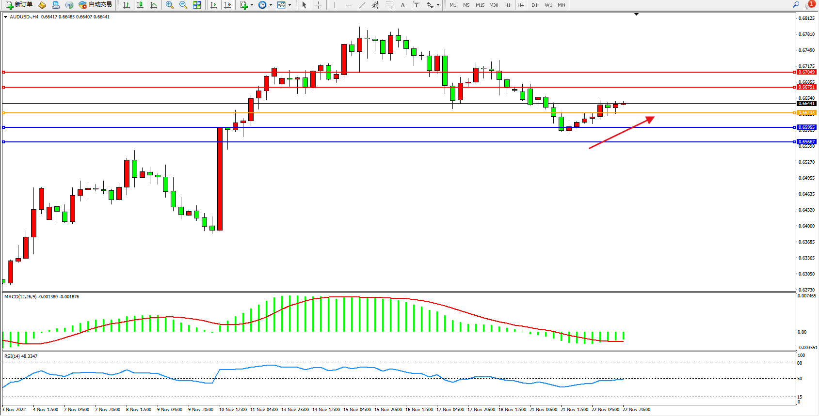Toggle AutoTrading (自动交易) button
Screen dimensions: 819x416
96,5
